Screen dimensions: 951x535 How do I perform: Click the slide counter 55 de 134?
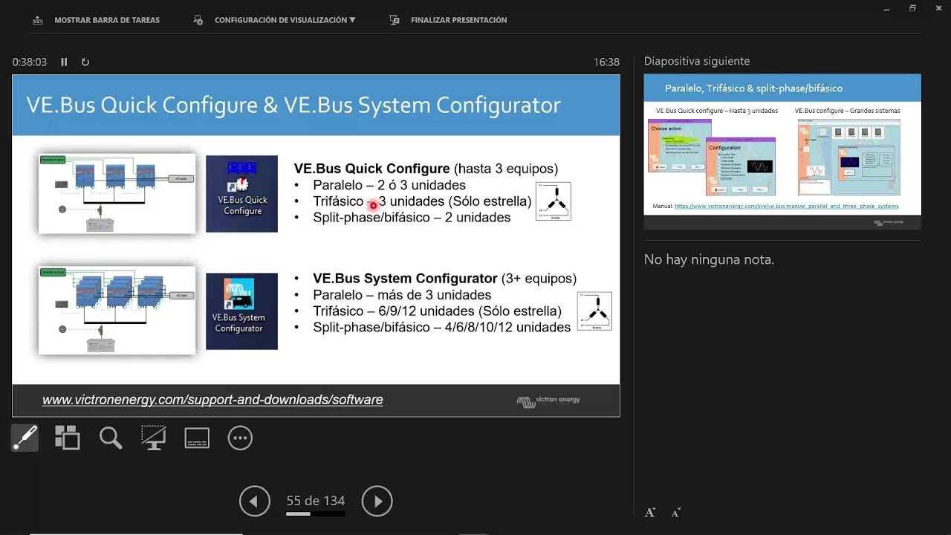316,501
